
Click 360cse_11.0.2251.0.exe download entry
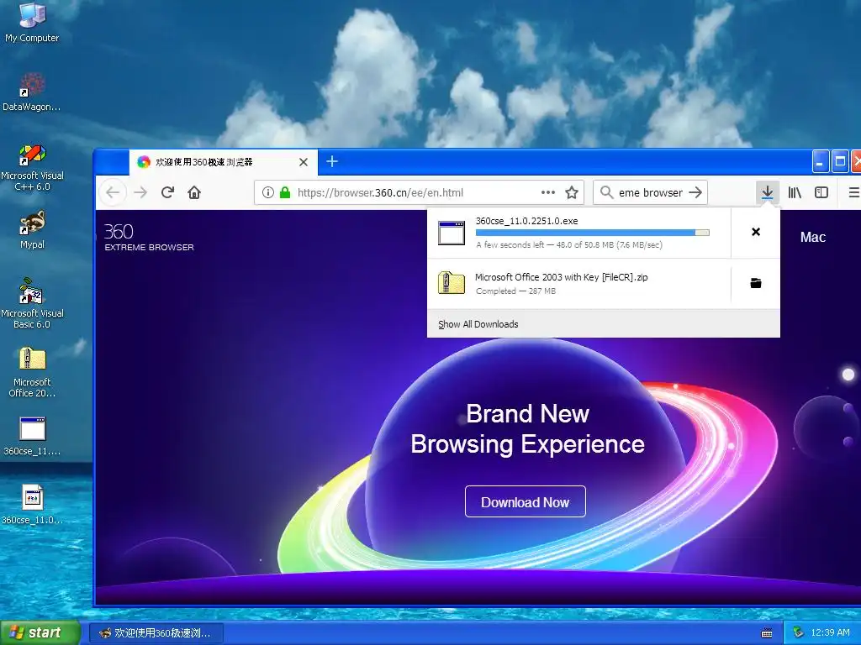point(578,233)
